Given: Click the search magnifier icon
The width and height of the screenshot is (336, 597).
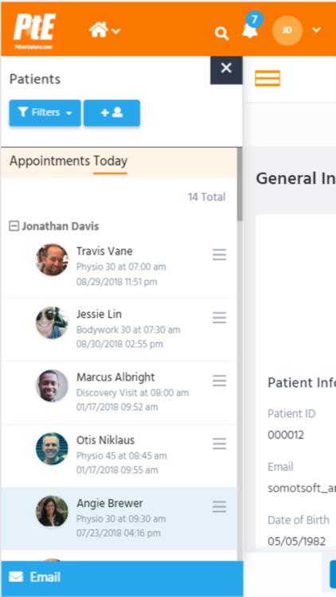Looking at the screenshot, I should (x=221, y=33).
